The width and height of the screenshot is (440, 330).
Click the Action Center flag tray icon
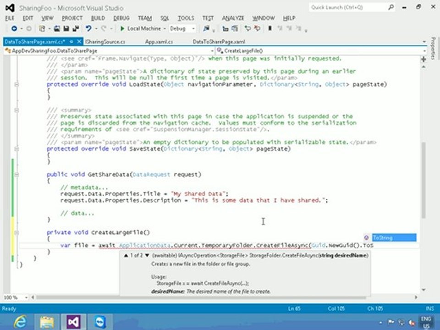391,322
